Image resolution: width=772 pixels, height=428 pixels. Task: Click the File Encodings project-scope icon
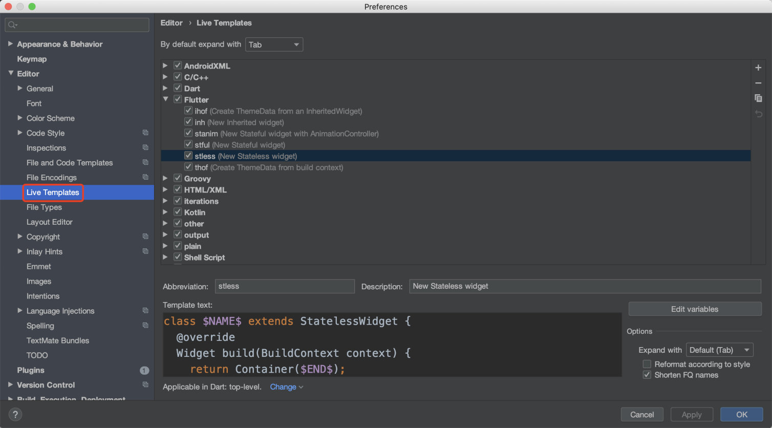coord(145,177)
